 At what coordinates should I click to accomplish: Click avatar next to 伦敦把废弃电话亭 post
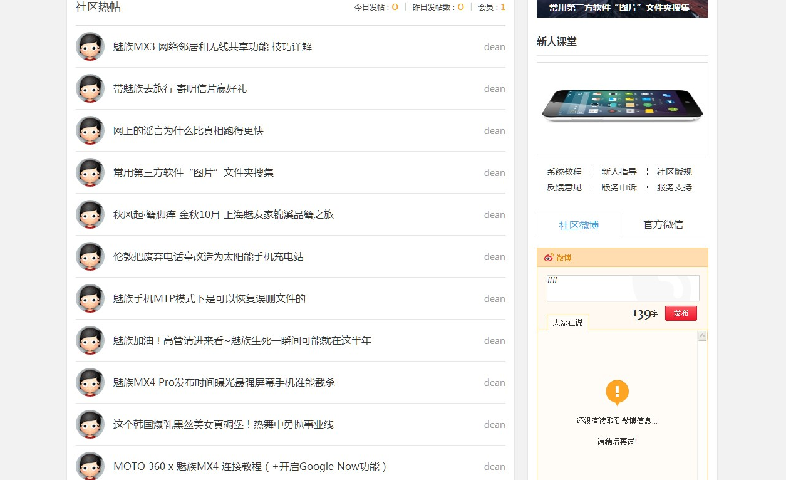(90, 256)
